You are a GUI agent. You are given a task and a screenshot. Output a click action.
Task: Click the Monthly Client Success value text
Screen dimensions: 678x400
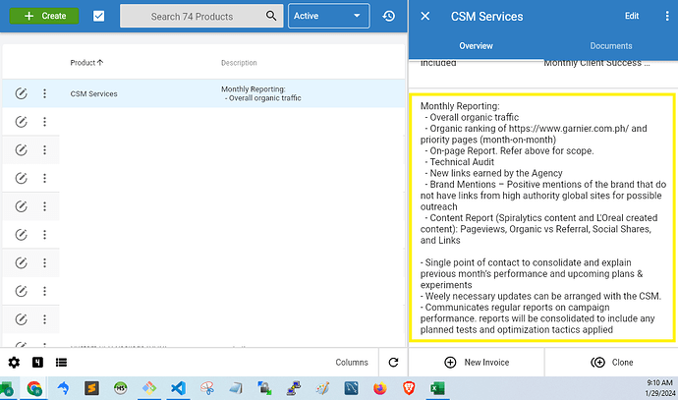coord(596,63)
